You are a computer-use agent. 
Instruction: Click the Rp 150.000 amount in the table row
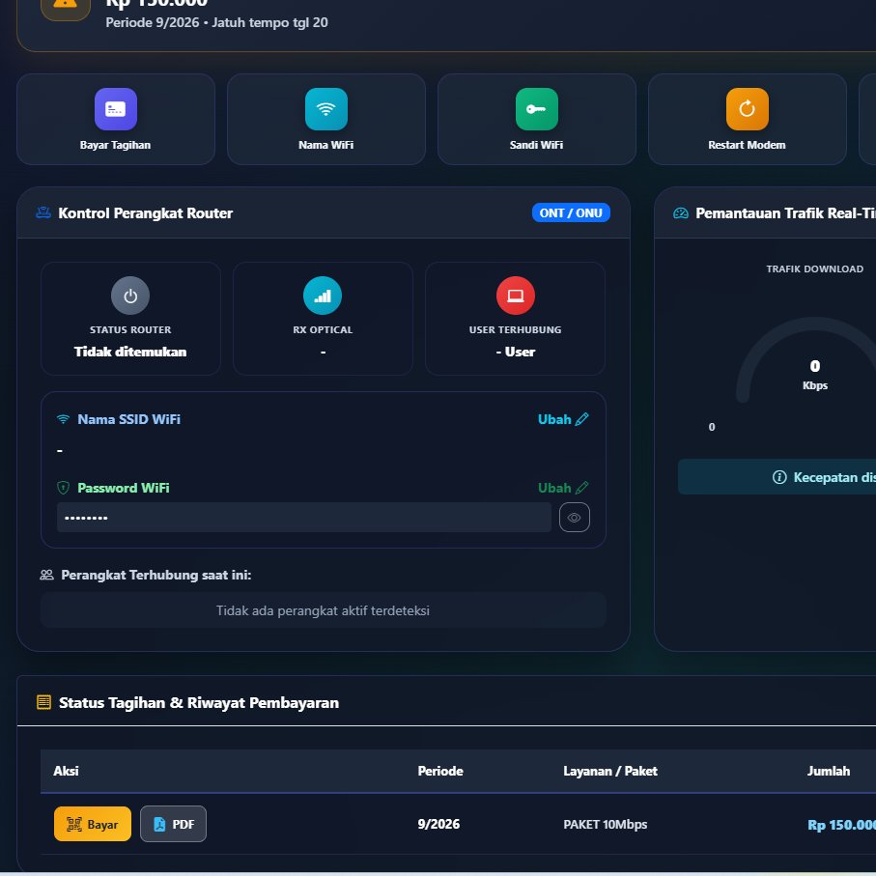click(x=841, y=825)
